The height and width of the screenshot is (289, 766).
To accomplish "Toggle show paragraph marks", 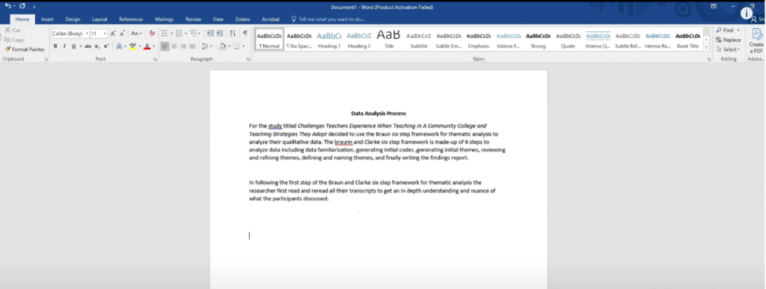I will pyautogui.click(x=245, y=33).
